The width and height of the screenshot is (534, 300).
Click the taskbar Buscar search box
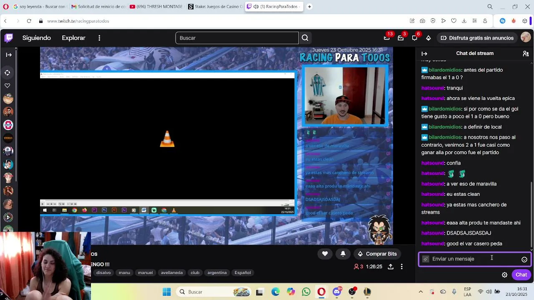(x=214, y=292)
